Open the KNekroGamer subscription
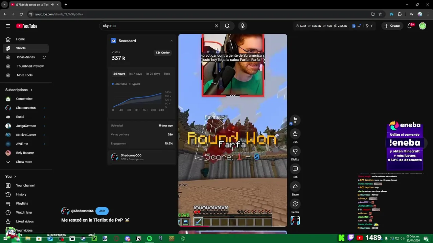 coord(26,135)
